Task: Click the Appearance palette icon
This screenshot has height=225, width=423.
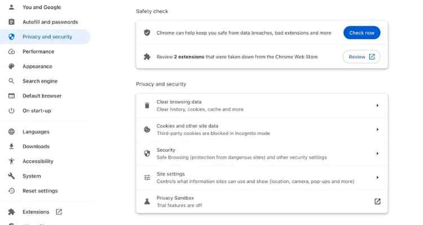Action: point(11,66)
